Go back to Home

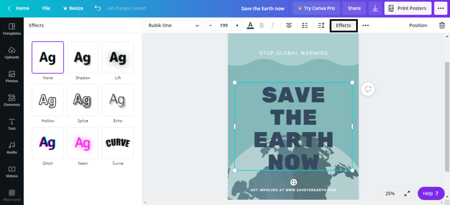coord(18,8)
